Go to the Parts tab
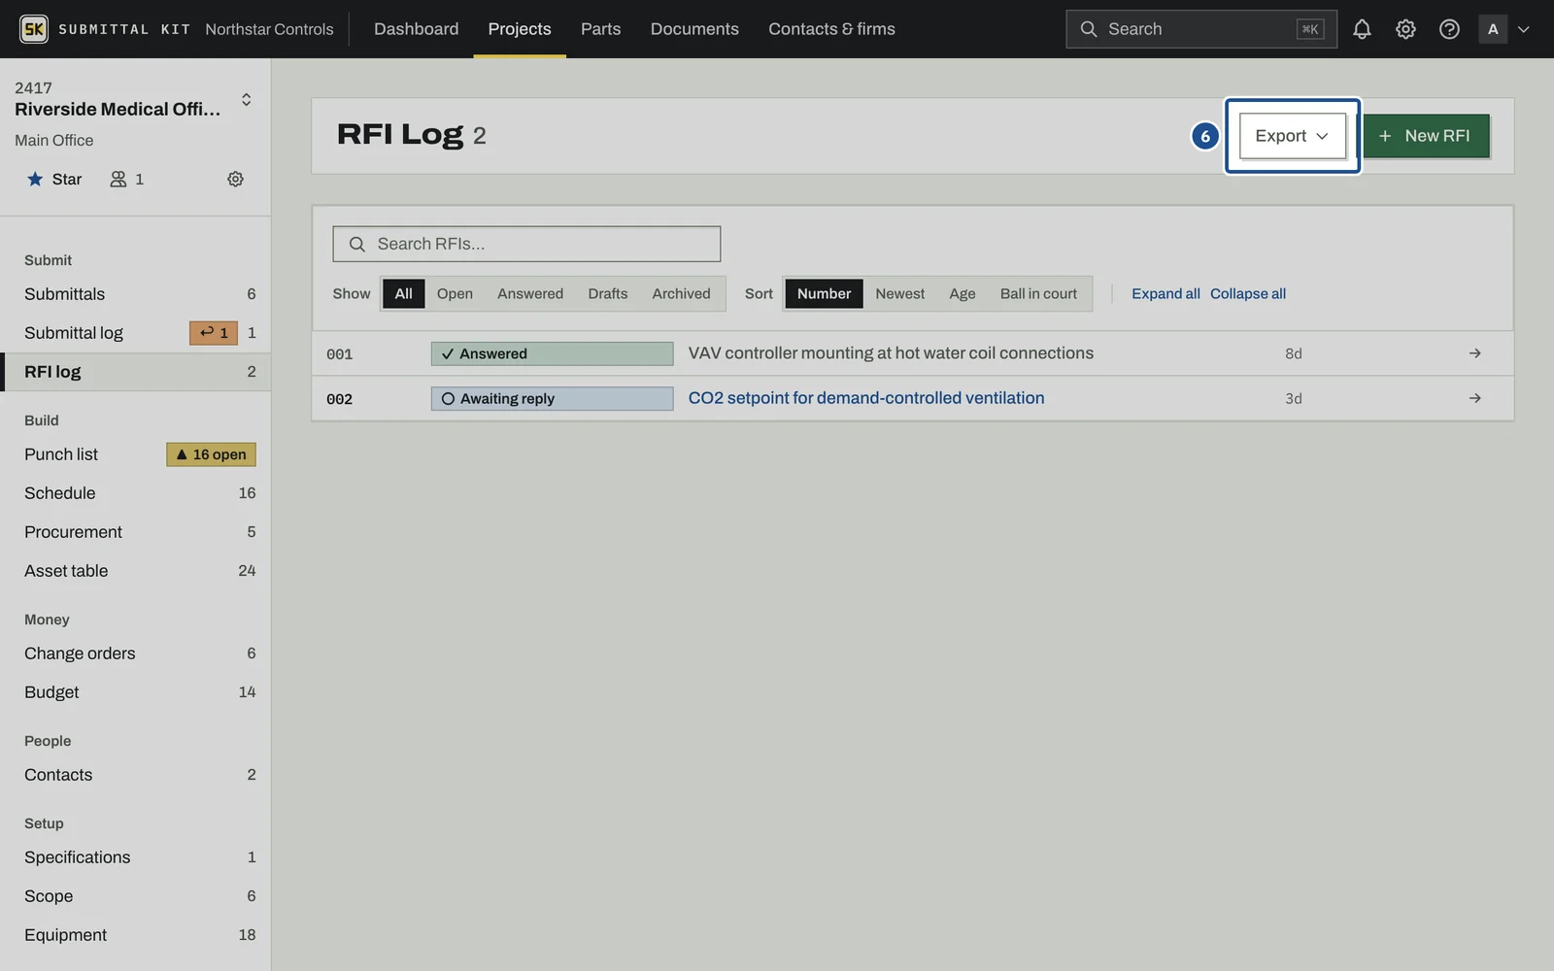 click(600, 29)
